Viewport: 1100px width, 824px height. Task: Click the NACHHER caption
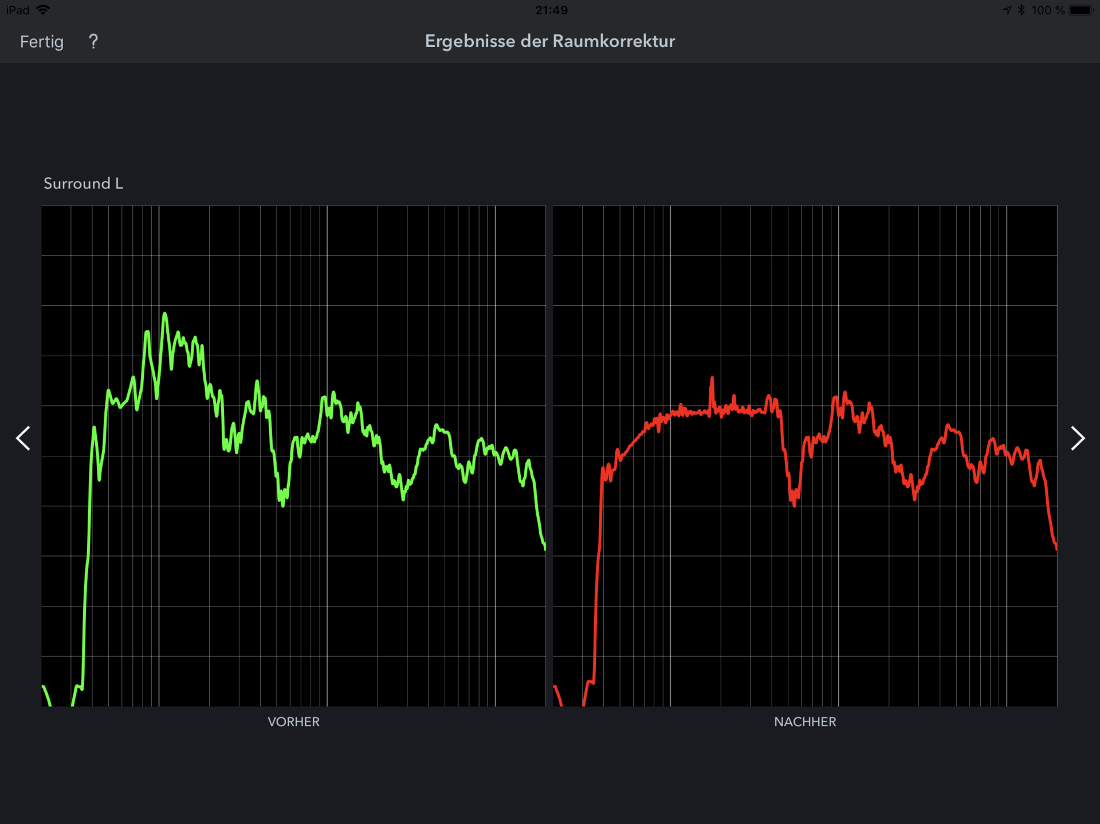[x=805, y=722]
